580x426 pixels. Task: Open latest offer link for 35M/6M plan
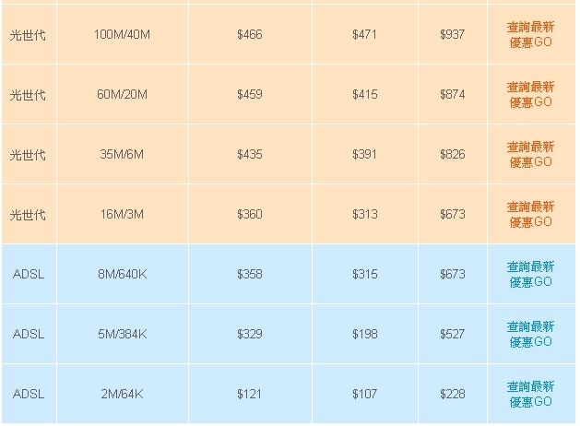530,154
